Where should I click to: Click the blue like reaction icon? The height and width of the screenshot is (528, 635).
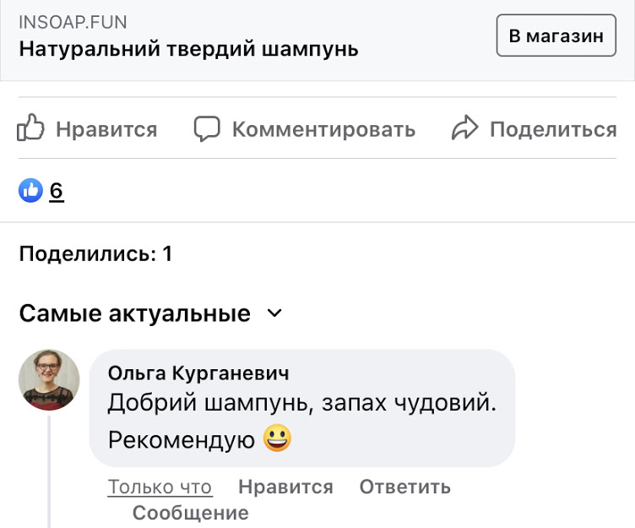[x=30, y=191]
